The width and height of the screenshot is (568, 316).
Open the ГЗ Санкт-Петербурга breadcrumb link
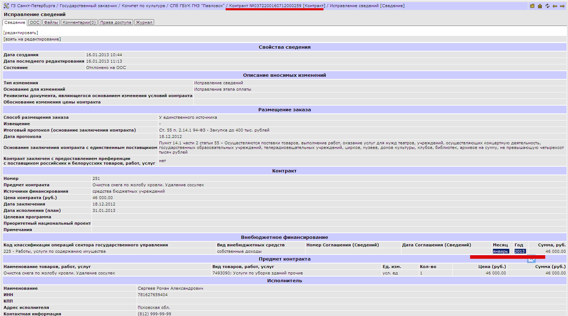(33, 6)
